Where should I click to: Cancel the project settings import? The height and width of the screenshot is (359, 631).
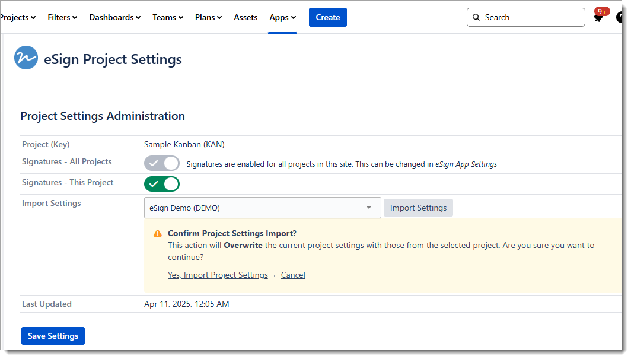click(293, 275)
